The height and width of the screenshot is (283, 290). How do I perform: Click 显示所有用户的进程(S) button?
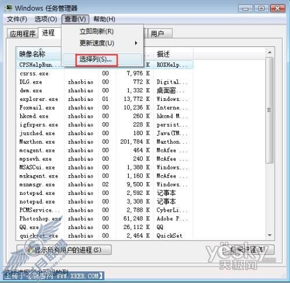coord(64,250)
